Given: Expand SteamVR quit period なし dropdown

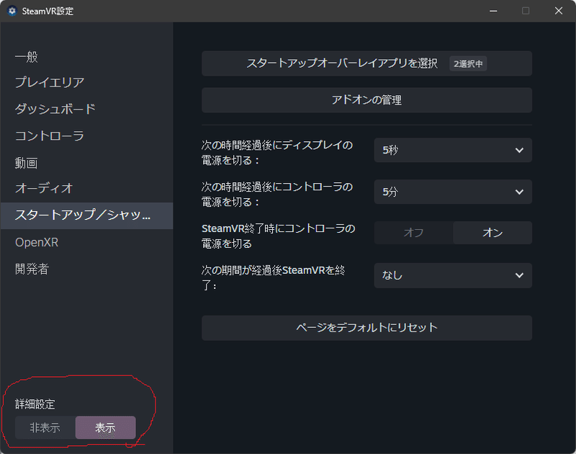Looking at the screenshot, I should point(453,275).
